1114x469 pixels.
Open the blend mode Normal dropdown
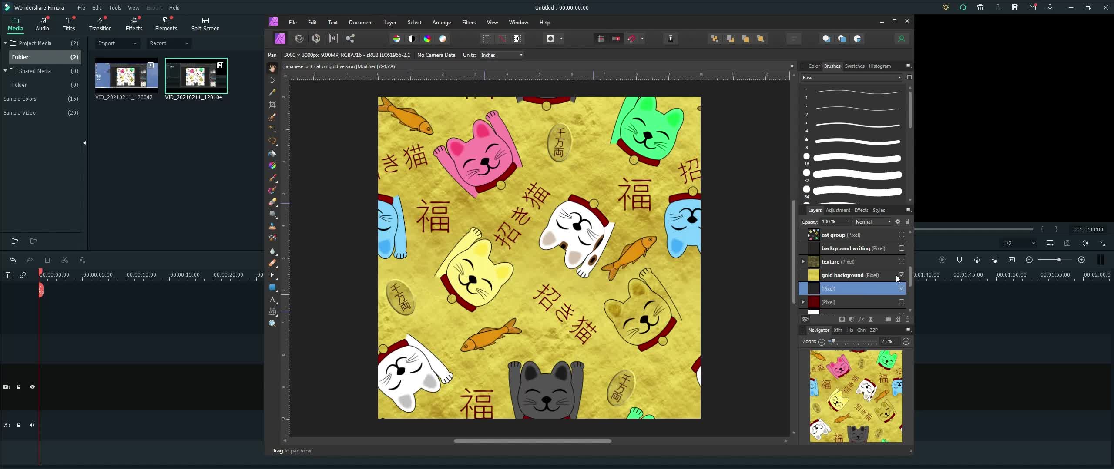tap(872, 221)
